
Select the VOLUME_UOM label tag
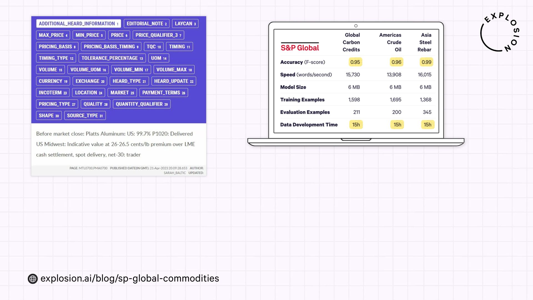point(88,70)
